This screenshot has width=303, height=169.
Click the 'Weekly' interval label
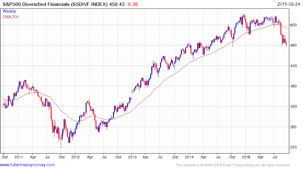tap(9, 11)
